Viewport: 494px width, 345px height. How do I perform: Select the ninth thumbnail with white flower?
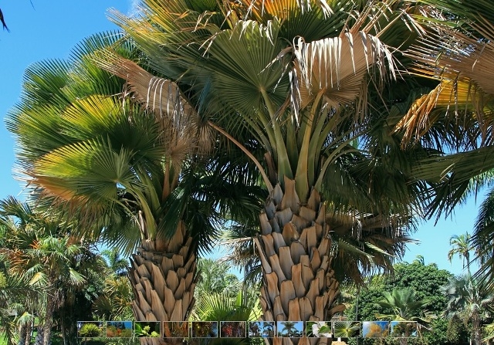point(318,330)
